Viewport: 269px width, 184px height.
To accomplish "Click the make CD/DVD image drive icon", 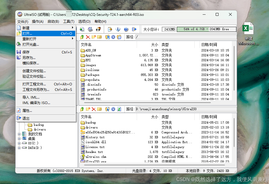I will coord(90,29).
